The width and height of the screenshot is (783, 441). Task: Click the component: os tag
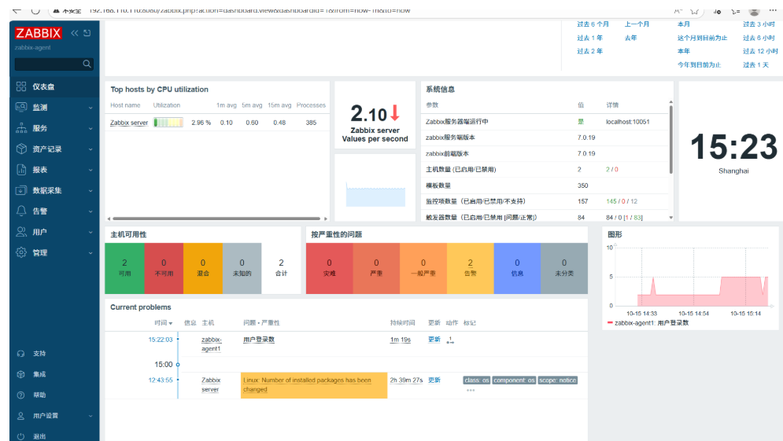coord(514,380)
